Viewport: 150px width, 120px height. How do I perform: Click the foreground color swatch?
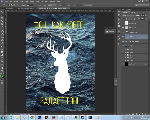coord(2,76)
